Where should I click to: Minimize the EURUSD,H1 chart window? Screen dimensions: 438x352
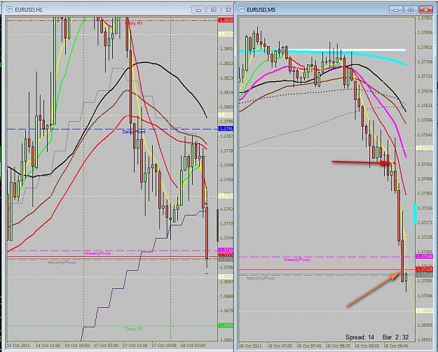coord(198,10)
